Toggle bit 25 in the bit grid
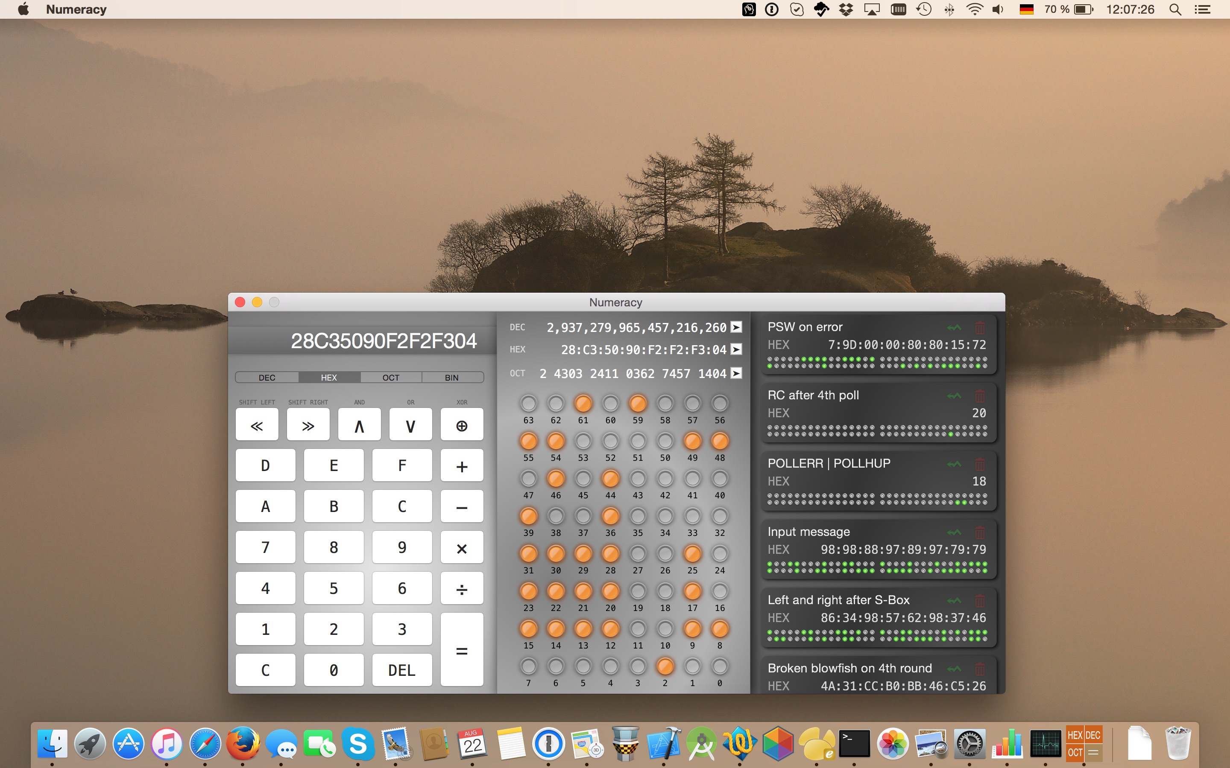 [692, 554]
